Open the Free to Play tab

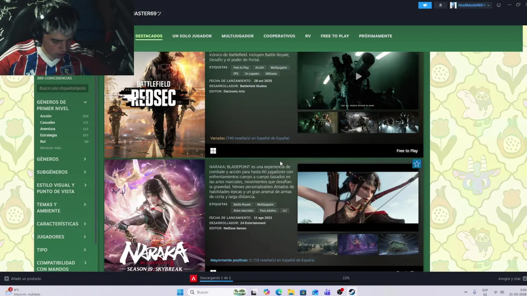tap(335, 36)
